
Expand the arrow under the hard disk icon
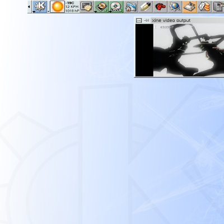[x=95, y=12]
